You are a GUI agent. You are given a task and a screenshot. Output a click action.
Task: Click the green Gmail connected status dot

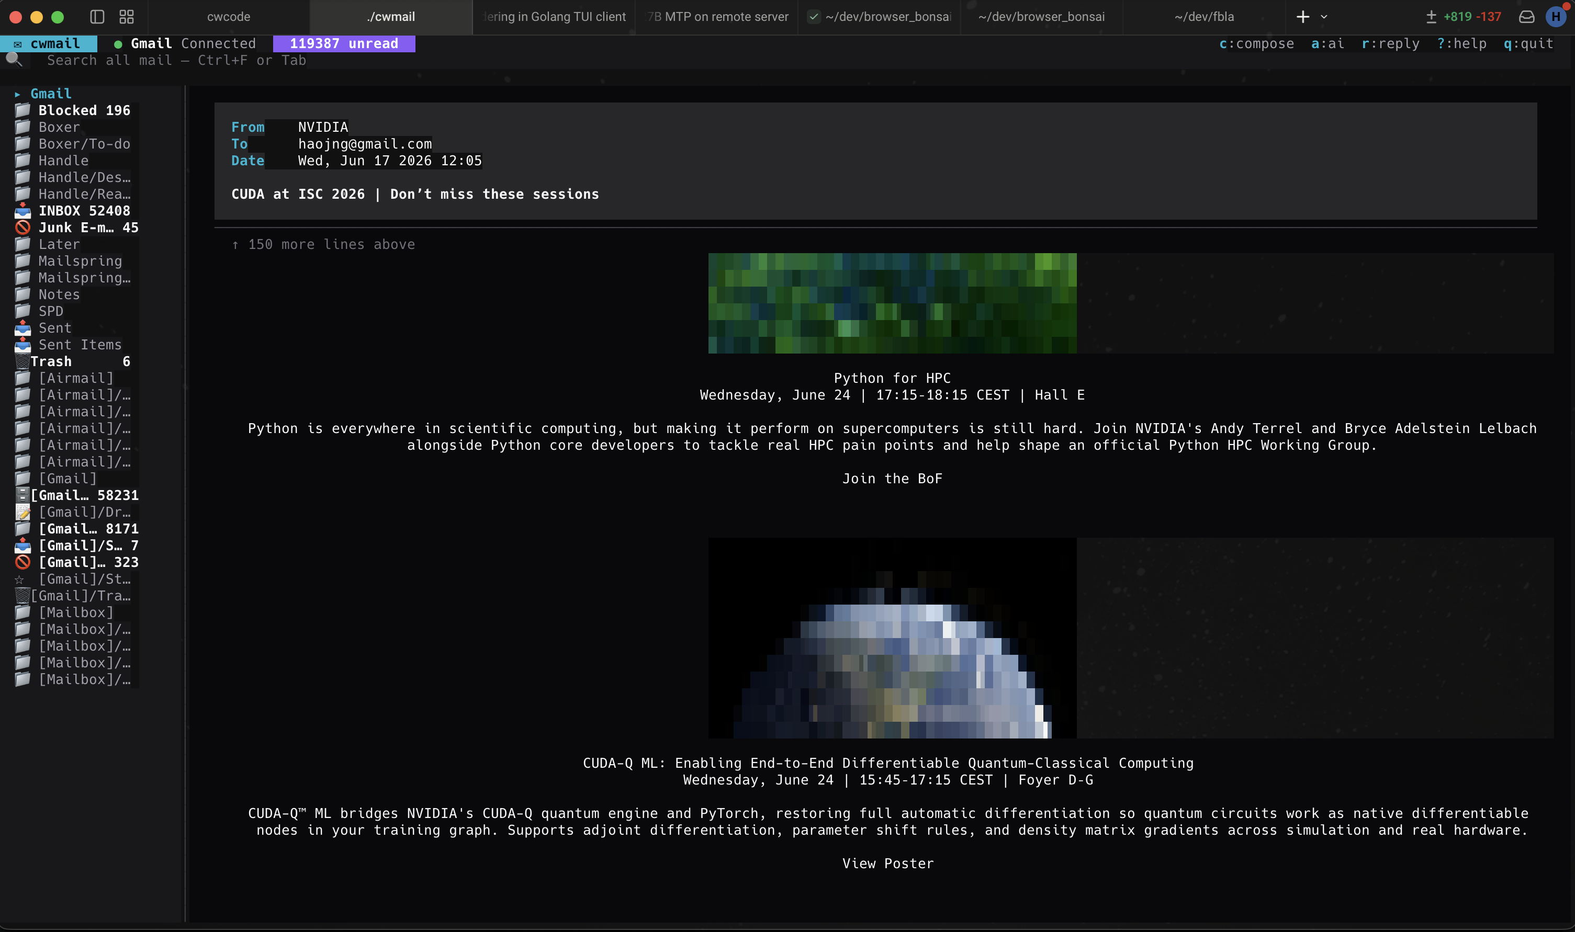[x=118, y=44]
